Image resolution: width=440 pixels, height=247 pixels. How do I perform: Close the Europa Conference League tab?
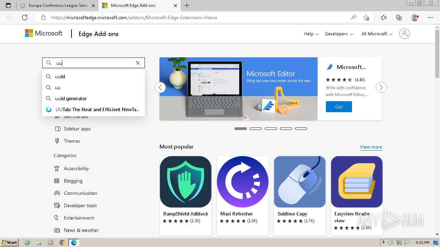coord(93,5)
